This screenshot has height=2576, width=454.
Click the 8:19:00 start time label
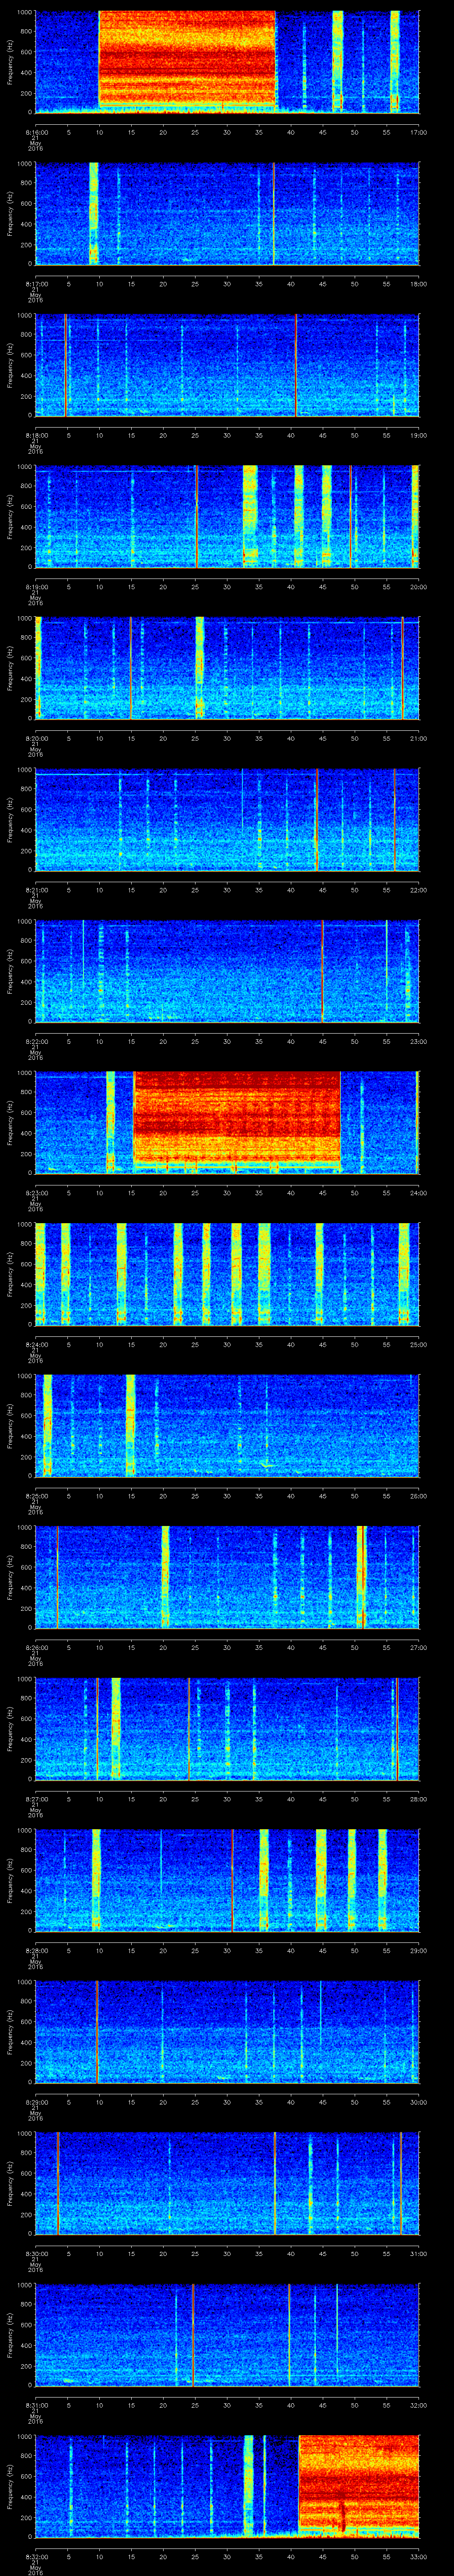(x=35, y=587)
